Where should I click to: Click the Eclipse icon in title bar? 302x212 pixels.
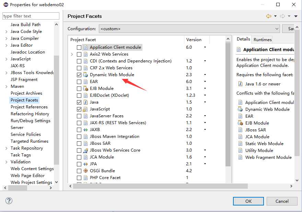[x=6, y=4]
